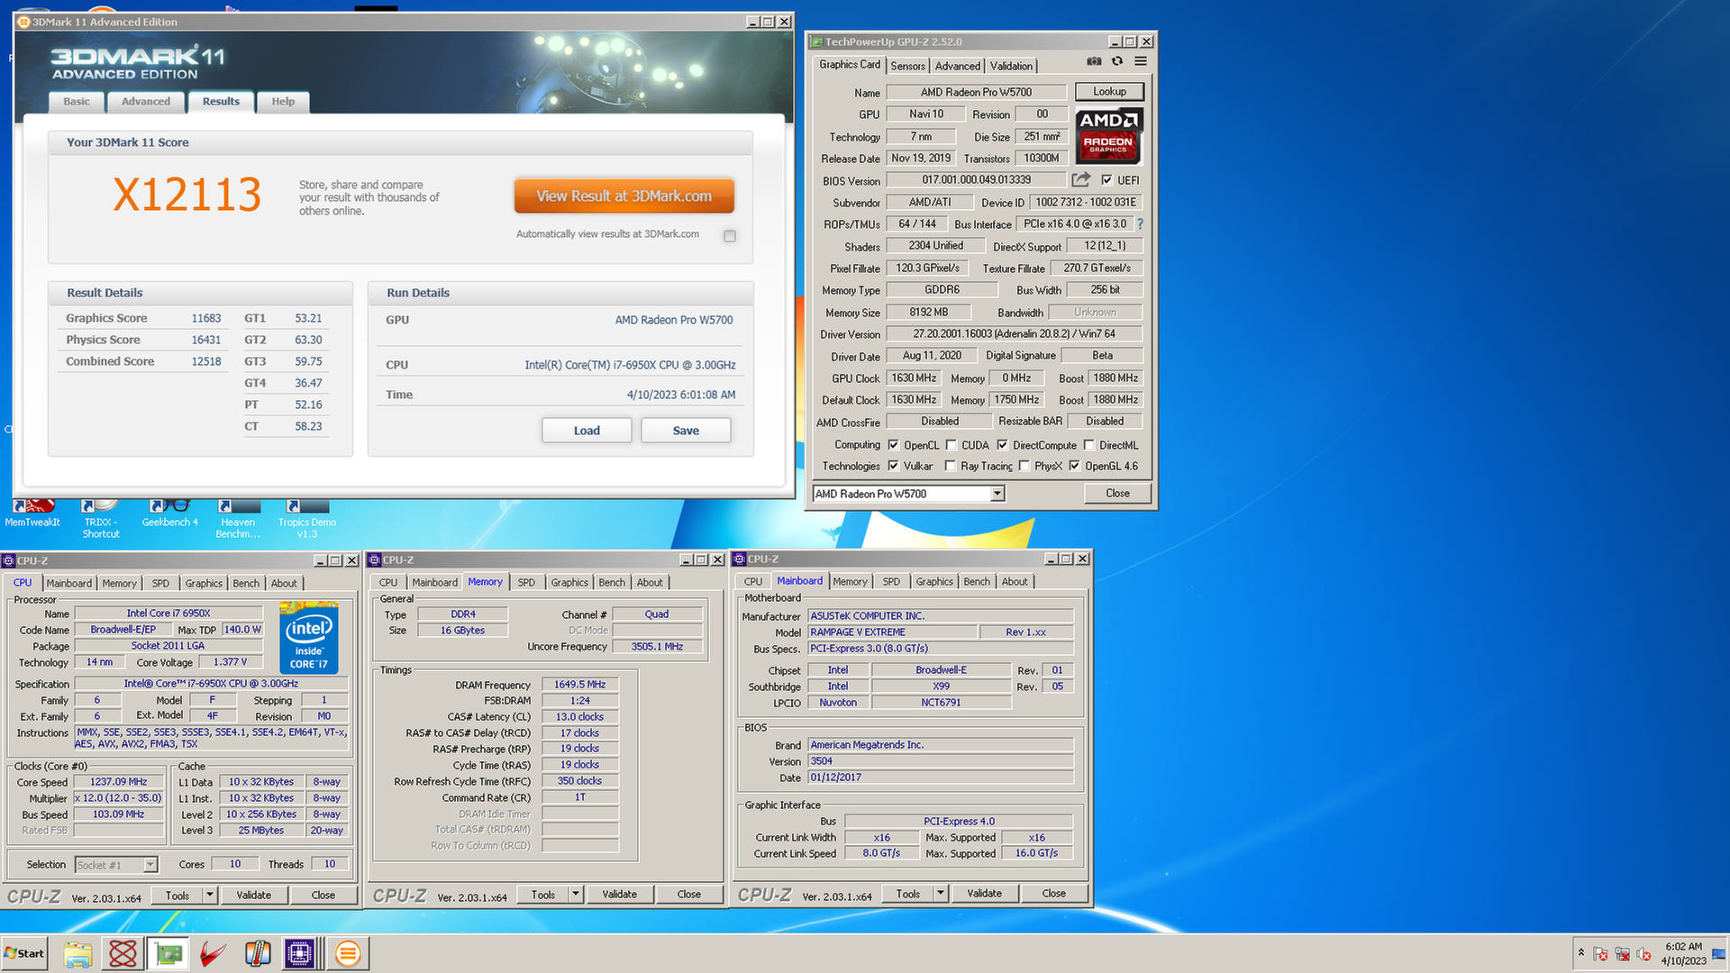This screenshot has height=973, width=1730.
Task: Click the Bus Interface question mark help icon
Action: [1140, 223]
